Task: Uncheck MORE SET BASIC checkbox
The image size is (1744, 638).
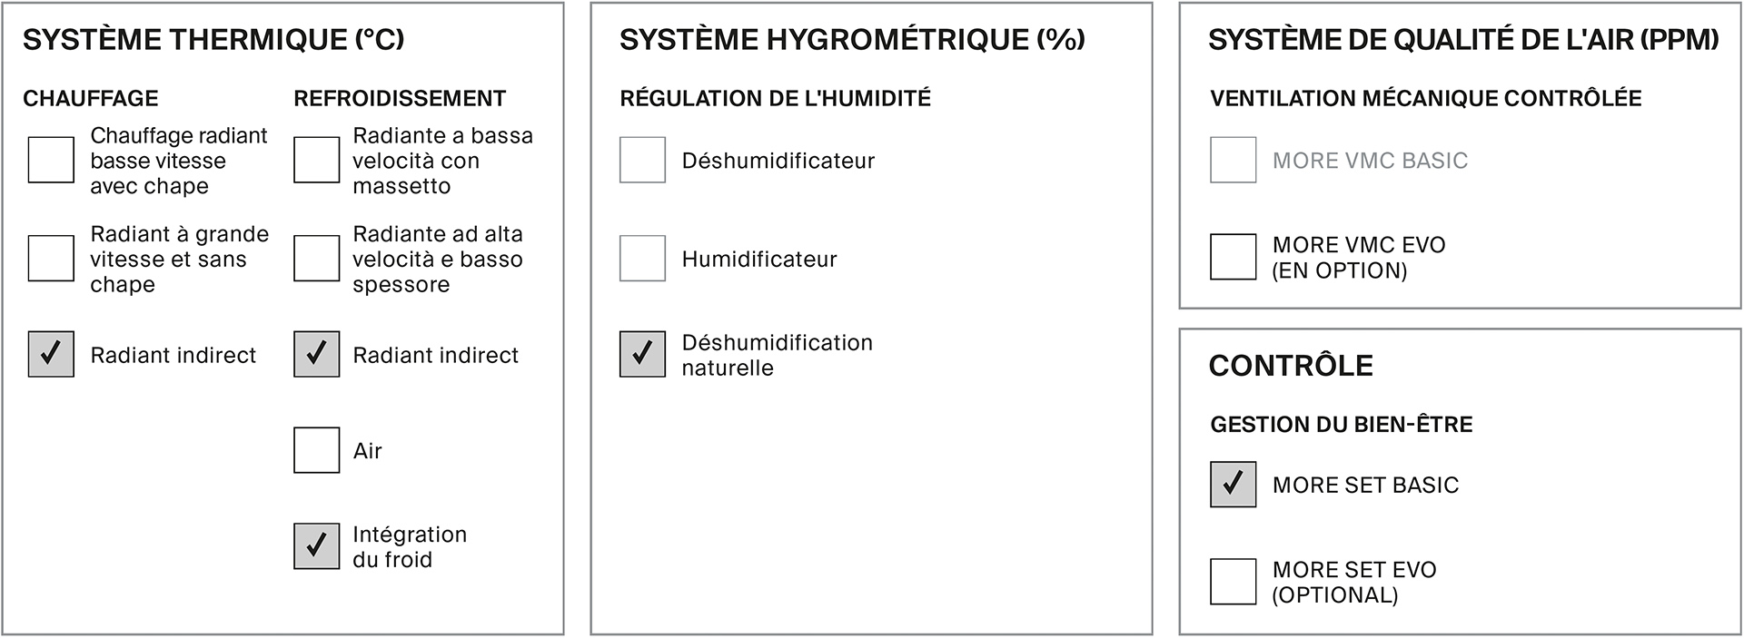Action: coord(1233,484)
